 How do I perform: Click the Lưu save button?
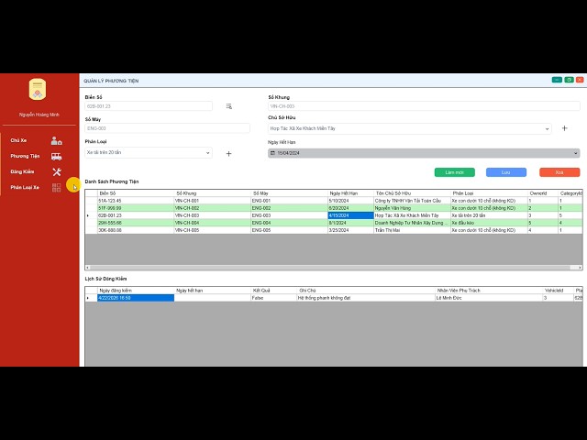[x=505, y=172]
